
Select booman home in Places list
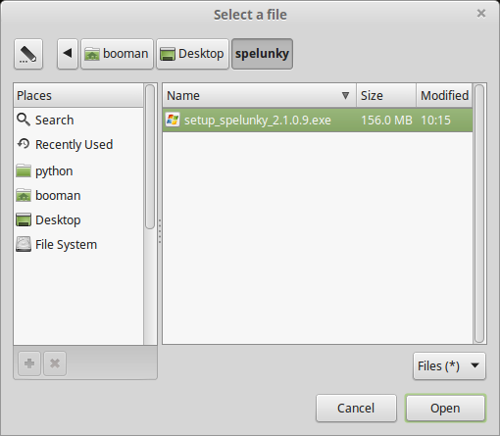[x=78, y=195]
